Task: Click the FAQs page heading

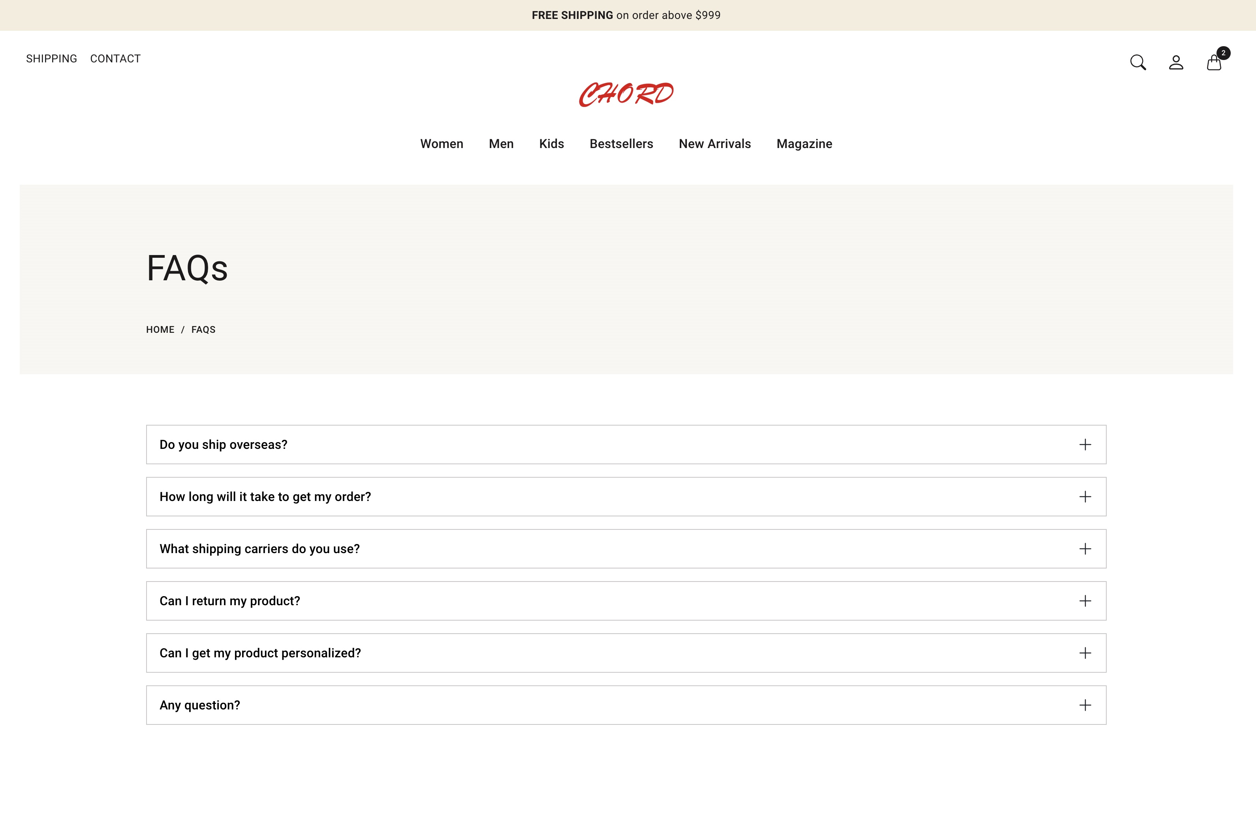Action: (x=187, y=268)
